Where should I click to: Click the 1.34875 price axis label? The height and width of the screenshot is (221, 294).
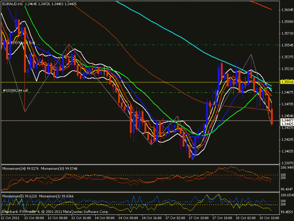coord(287,92)
